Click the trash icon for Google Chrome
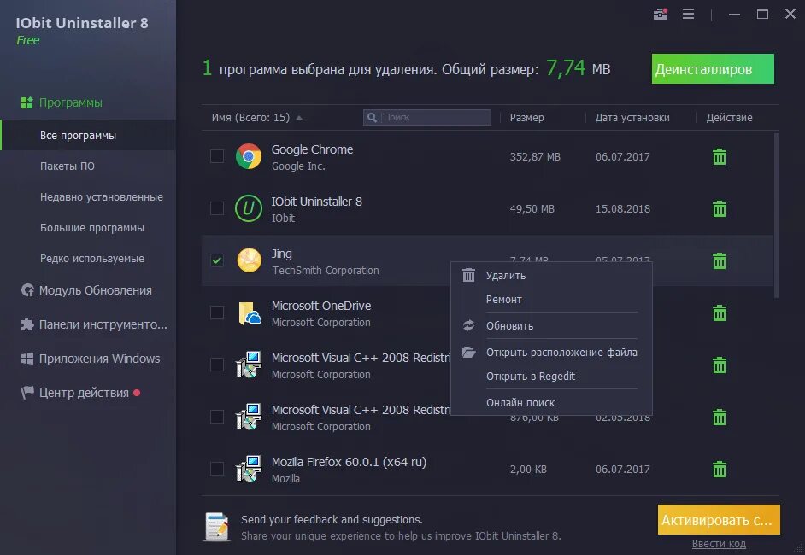Viewport: 805px width, 555px height. tap(720, 157)
